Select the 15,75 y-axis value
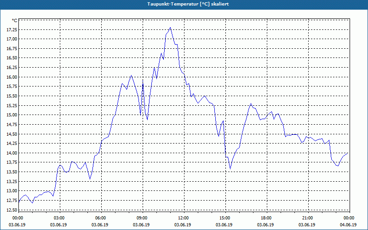The width and height of the screenshot is (368, 230). [x=12, y=86]
